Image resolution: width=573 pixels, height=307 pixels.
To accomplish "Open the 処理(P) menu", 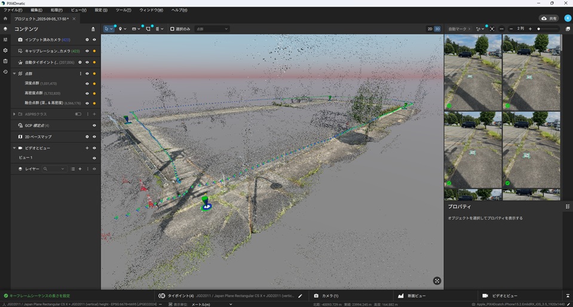I will pos(56,10).
